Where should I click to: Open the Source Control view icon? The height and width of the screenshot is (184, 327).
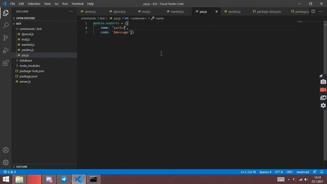(6, 38)
